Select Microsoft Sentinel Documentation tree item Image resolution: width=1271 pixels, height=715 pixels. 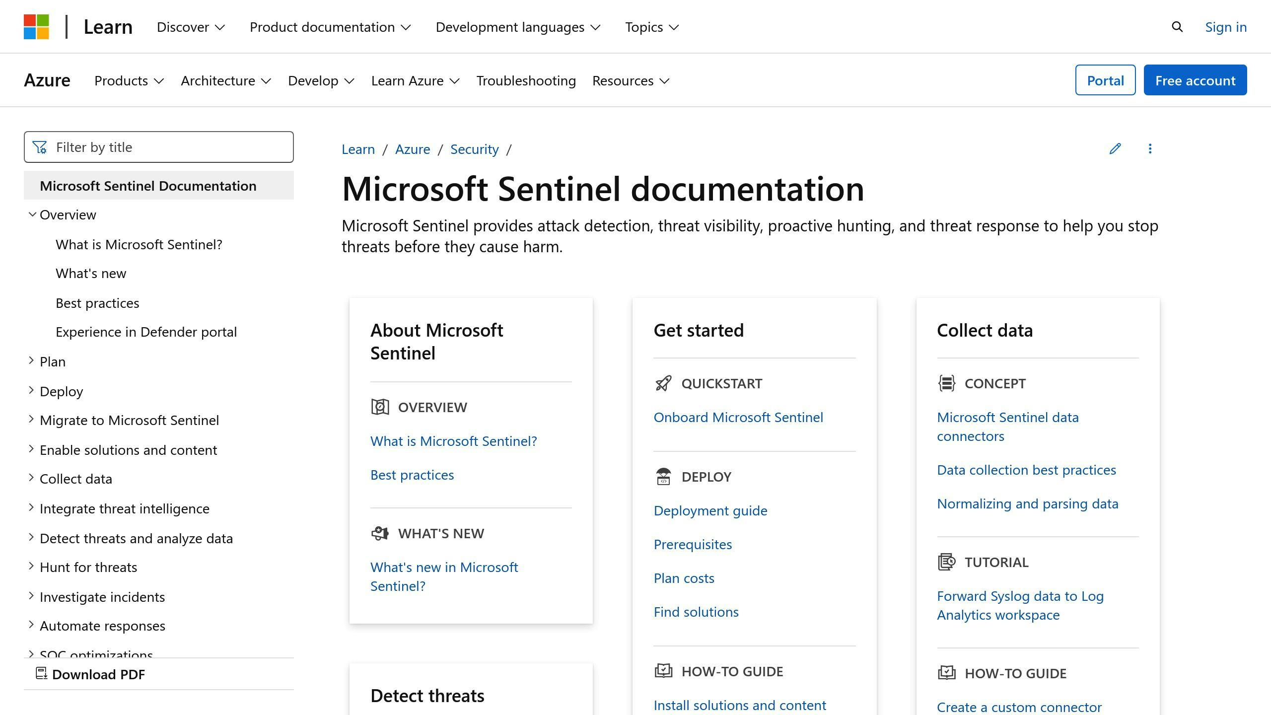(x=159, y=185)
